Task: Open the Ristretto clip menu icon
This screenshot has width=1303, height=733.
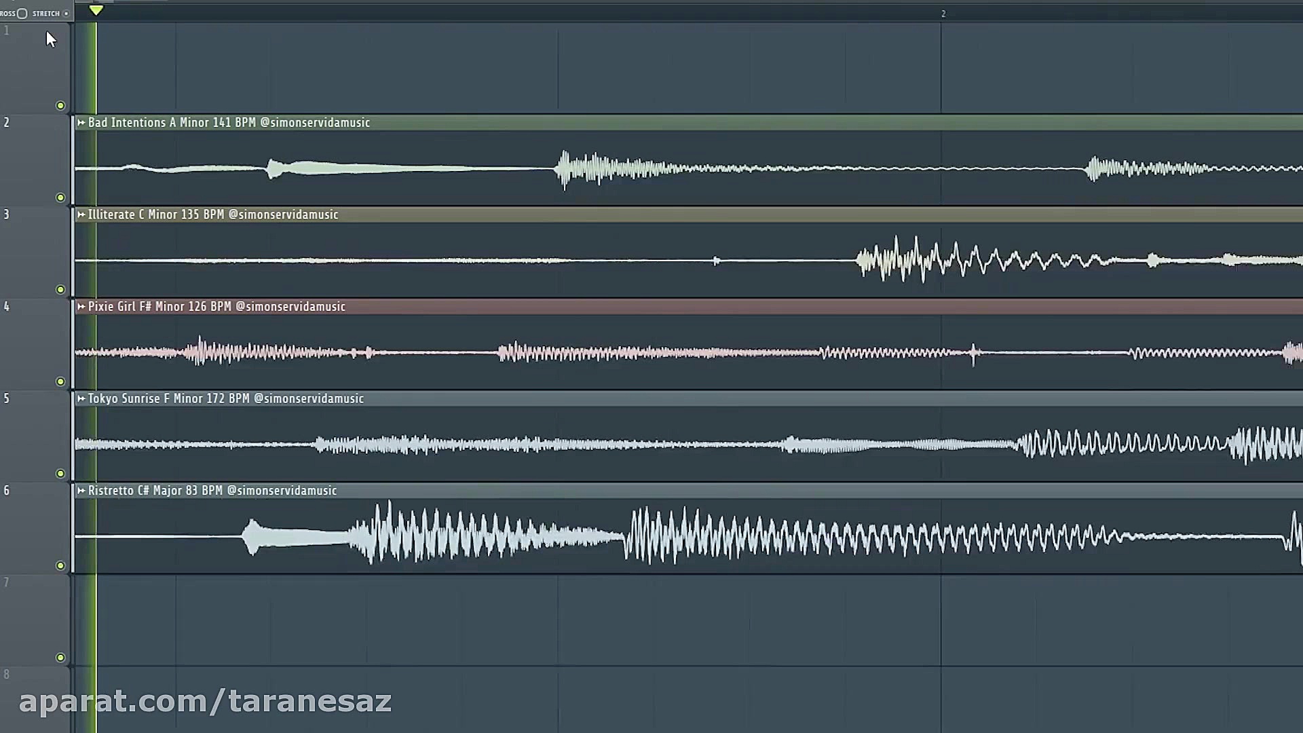Action: [81, 491]
